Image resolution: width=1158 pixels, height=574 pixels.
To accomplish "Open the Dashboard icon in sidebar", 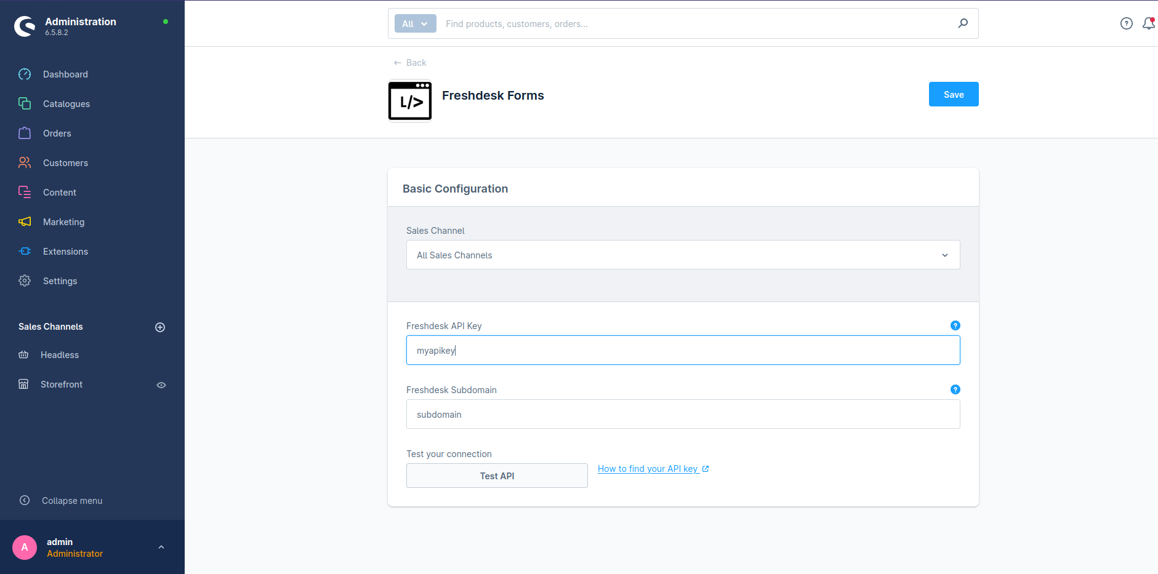I will (25, 74).
